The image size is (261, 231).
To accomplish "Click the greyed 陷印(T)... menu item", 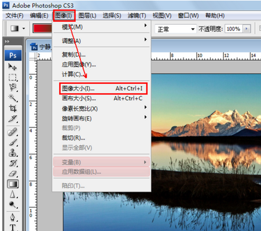I will click(101, 186).
